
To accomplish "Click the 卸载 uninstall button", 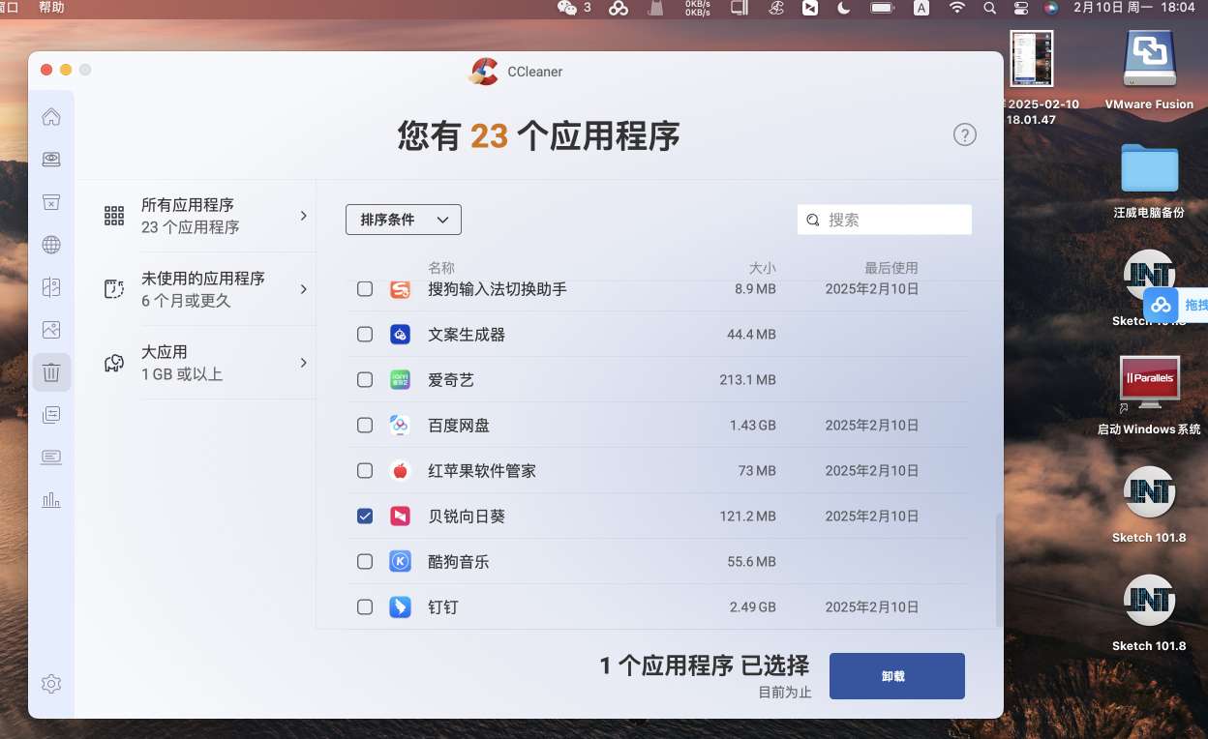I will click(896, 676).
